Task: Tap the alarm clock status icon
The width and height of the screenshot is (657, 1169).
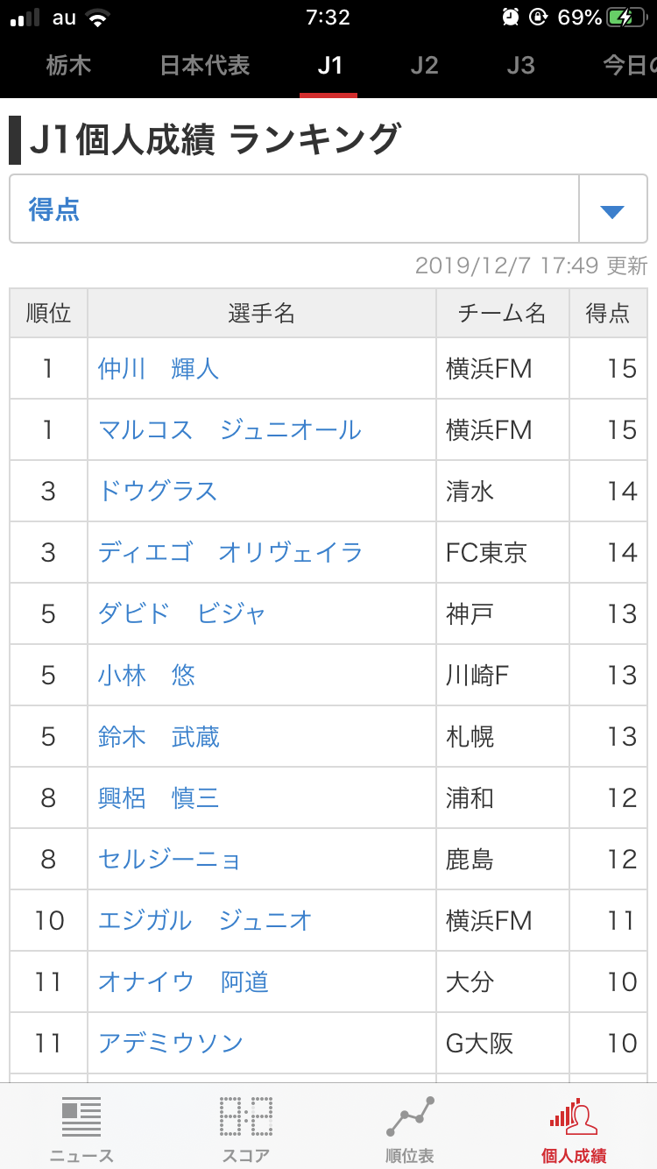Action: 510,18
